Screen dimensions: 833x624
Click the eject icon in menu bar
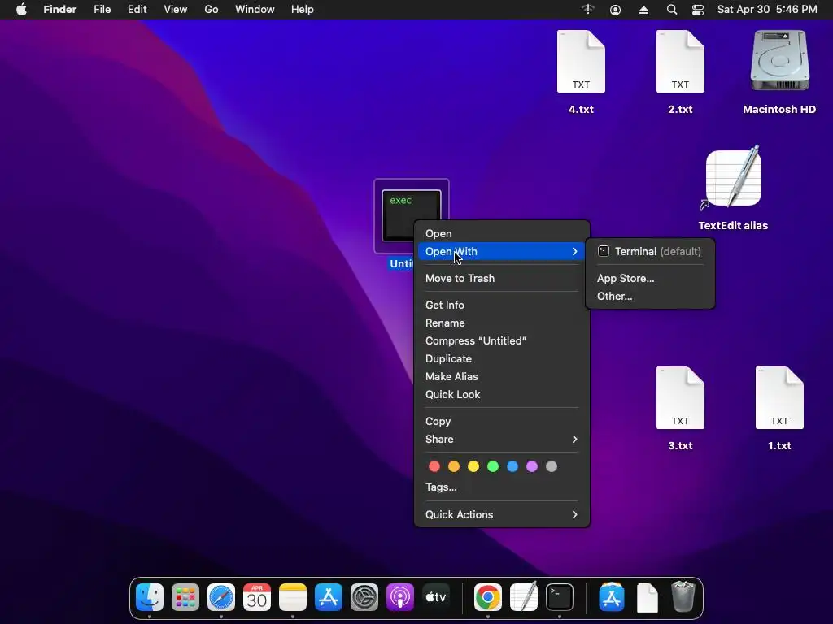click(643, 10)
